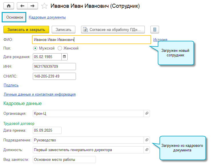Go forward with the right arrow
The image size is (211, 166).
32,6
